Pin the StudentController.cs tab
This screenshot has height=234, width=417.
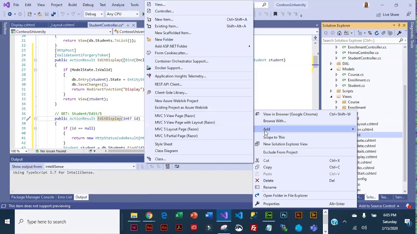point(128,25)
